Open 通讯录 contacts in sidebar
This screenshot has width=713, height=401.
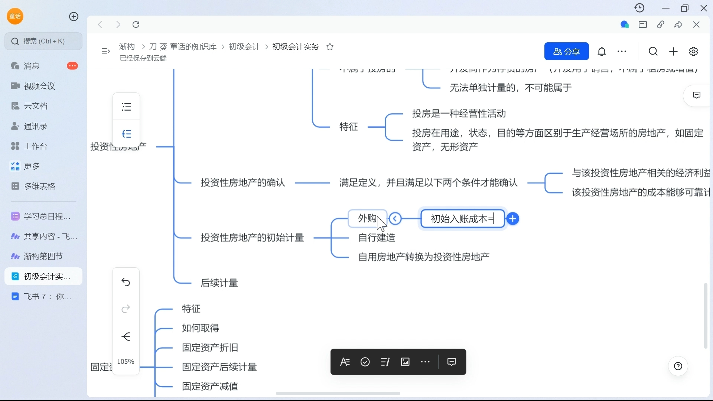(x=43, y=126)
